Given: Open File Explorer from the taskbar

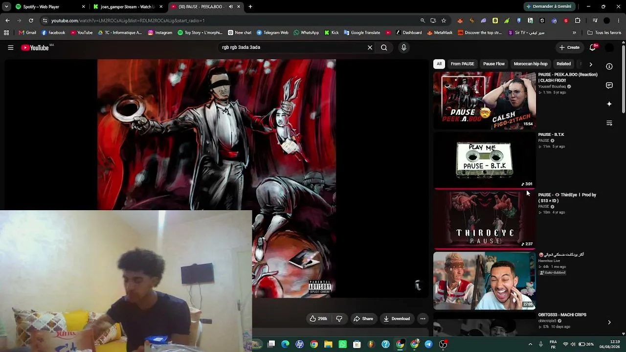Looking at the screenshot, I should pyautogui.click(x=328, y=344).
